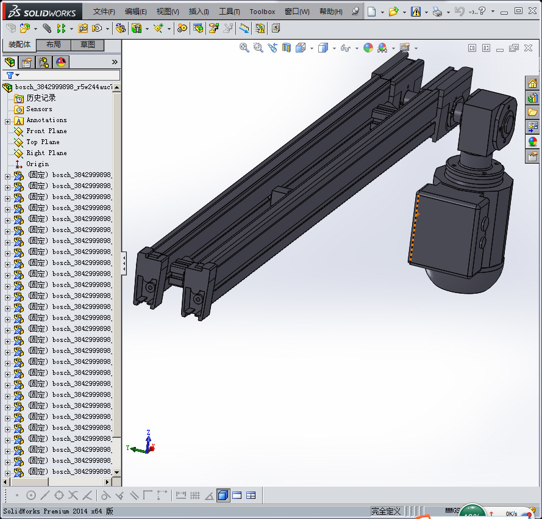
Task: Click the Smart Fasteners icon
Action: pos(83,28)
